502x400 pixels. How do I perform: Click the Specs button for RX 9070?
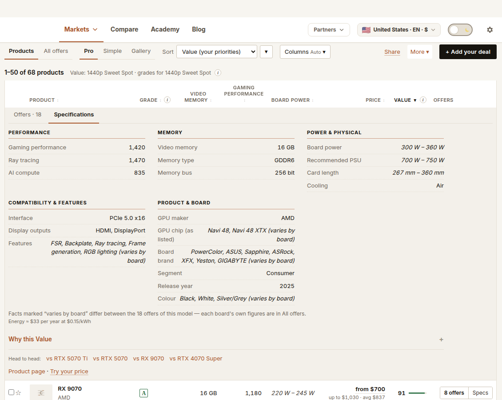[x=480, y=392]
